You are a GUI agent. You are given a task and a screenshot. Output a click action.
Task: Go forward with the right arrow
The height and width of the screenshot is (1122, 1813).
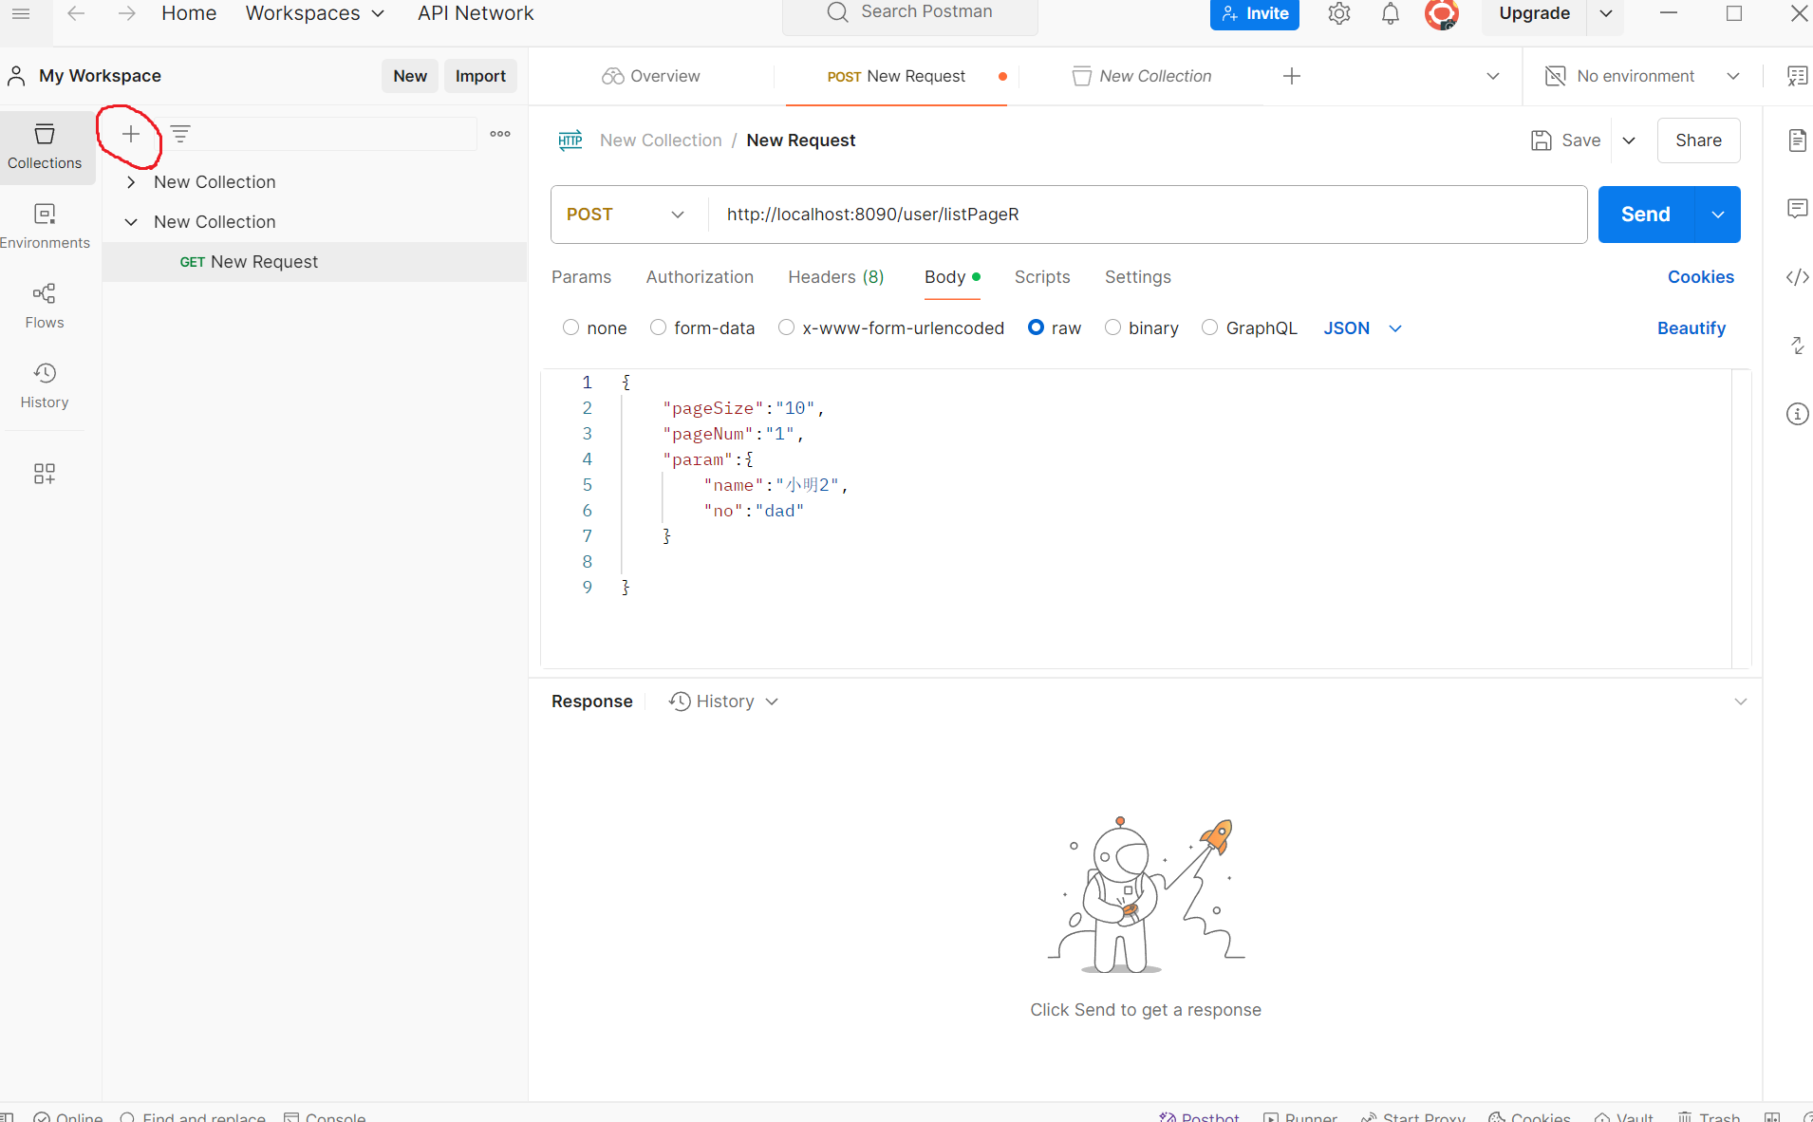126,13
